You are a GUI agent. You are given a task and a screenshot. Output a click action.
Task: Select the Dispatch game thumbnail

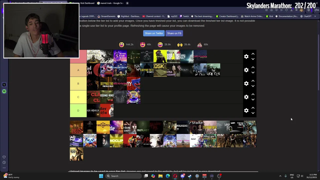click(173, 56)
